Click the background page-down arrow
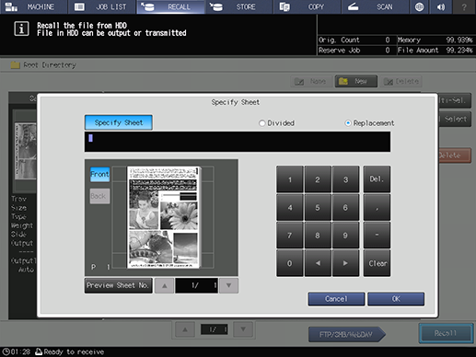476x357 pixels. pos(243,329)
